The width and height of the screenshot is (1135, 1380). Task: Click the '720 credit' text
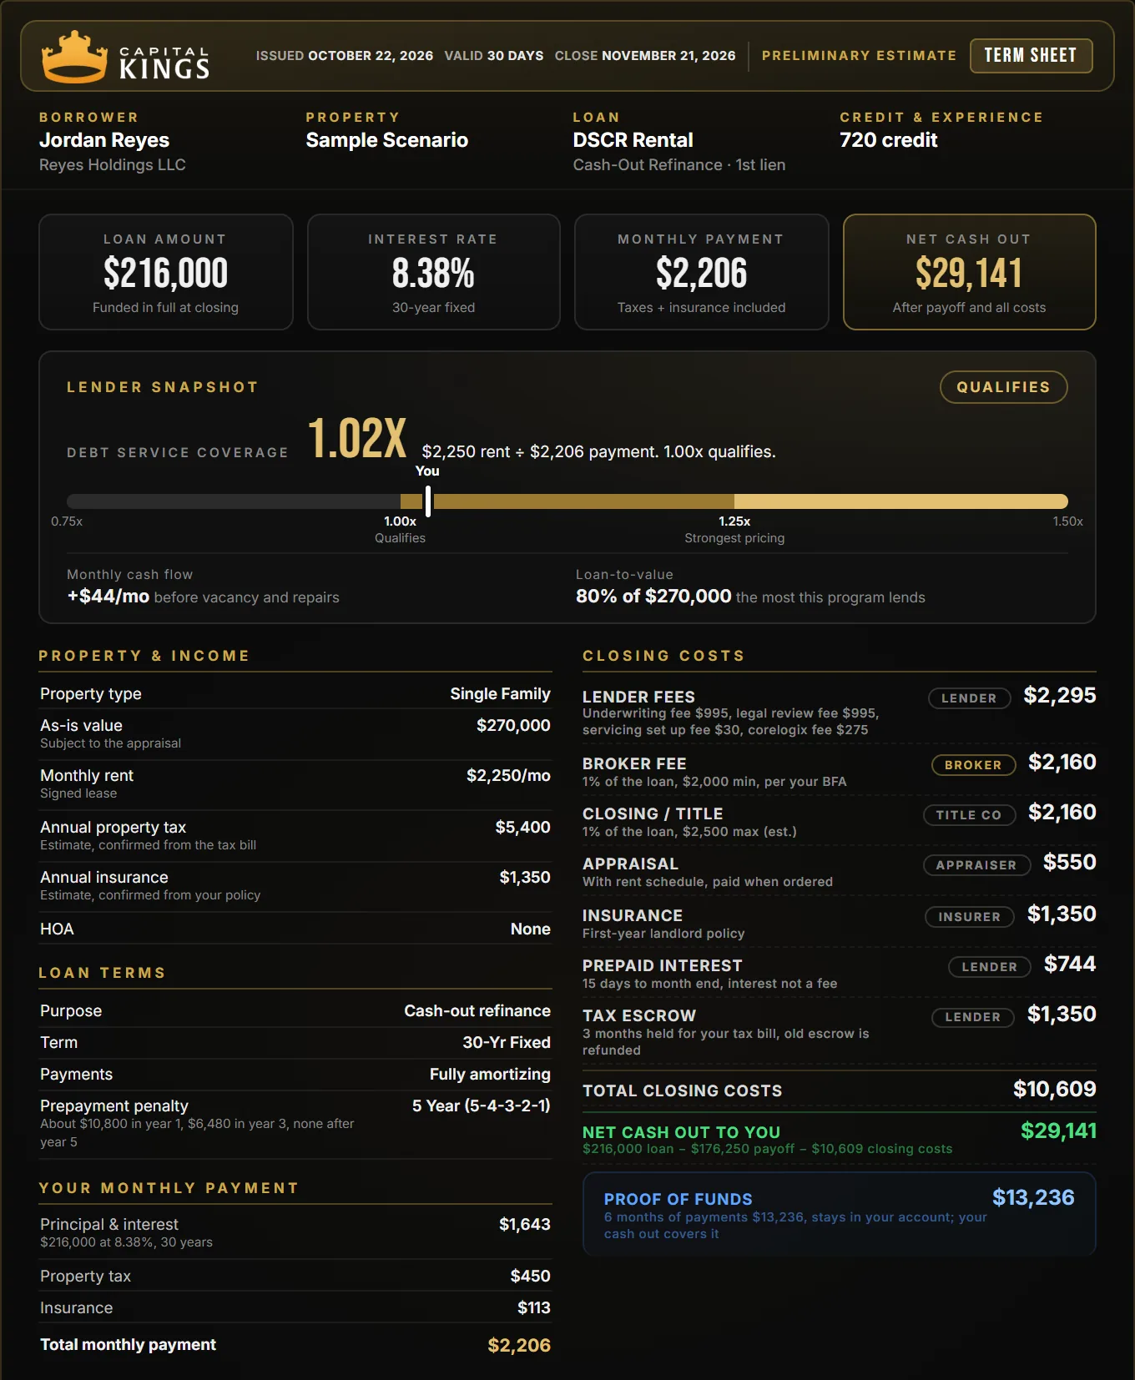click(889, 140)
